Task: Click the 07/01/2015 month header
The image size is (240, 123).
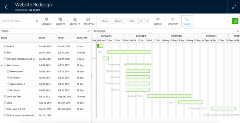Action: click(141, 36)
